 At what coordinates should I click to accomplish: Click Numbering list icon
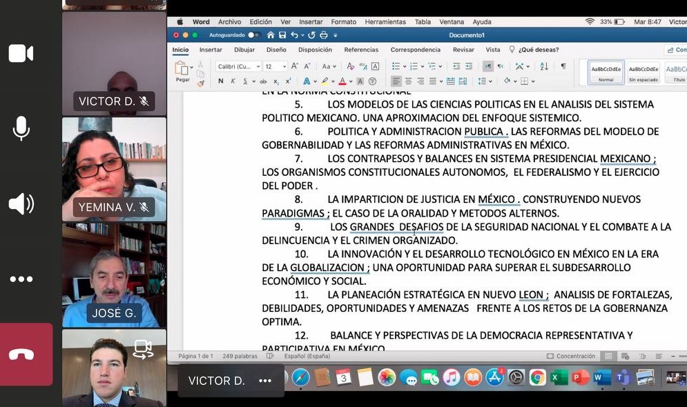point(414,66)
